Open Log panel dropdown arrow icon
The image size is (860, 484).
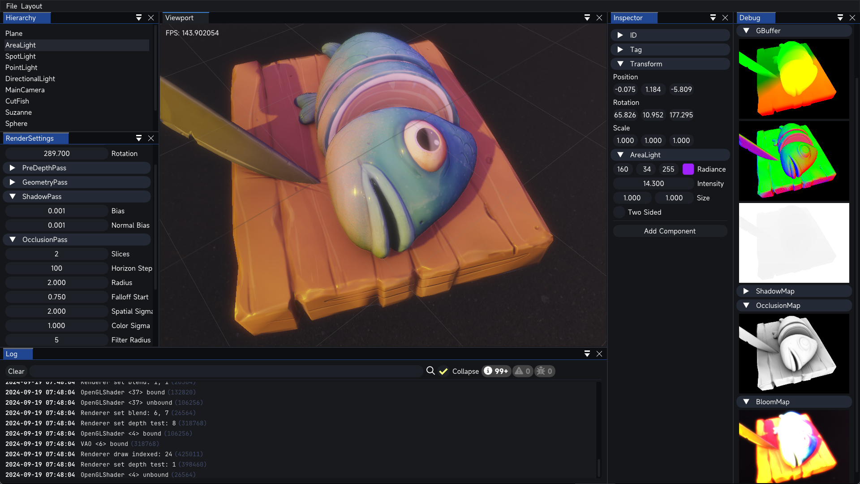coord(587,354)
